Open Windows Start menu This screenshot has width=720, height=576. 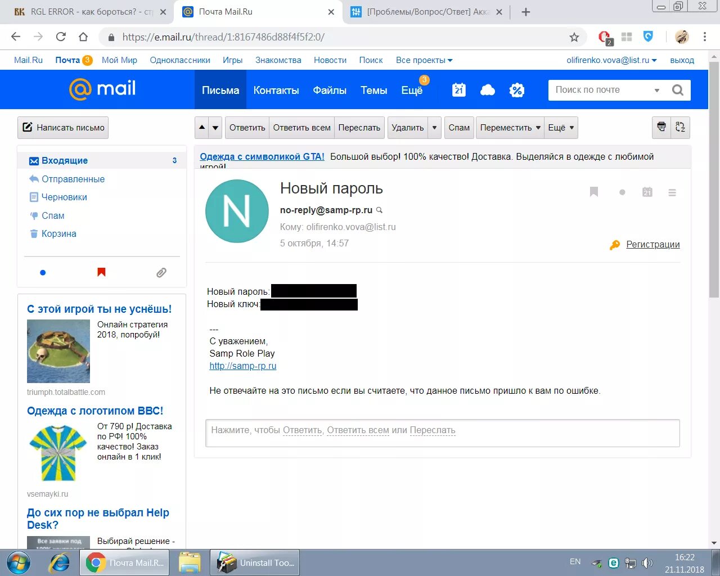click(x=19, y=562)
